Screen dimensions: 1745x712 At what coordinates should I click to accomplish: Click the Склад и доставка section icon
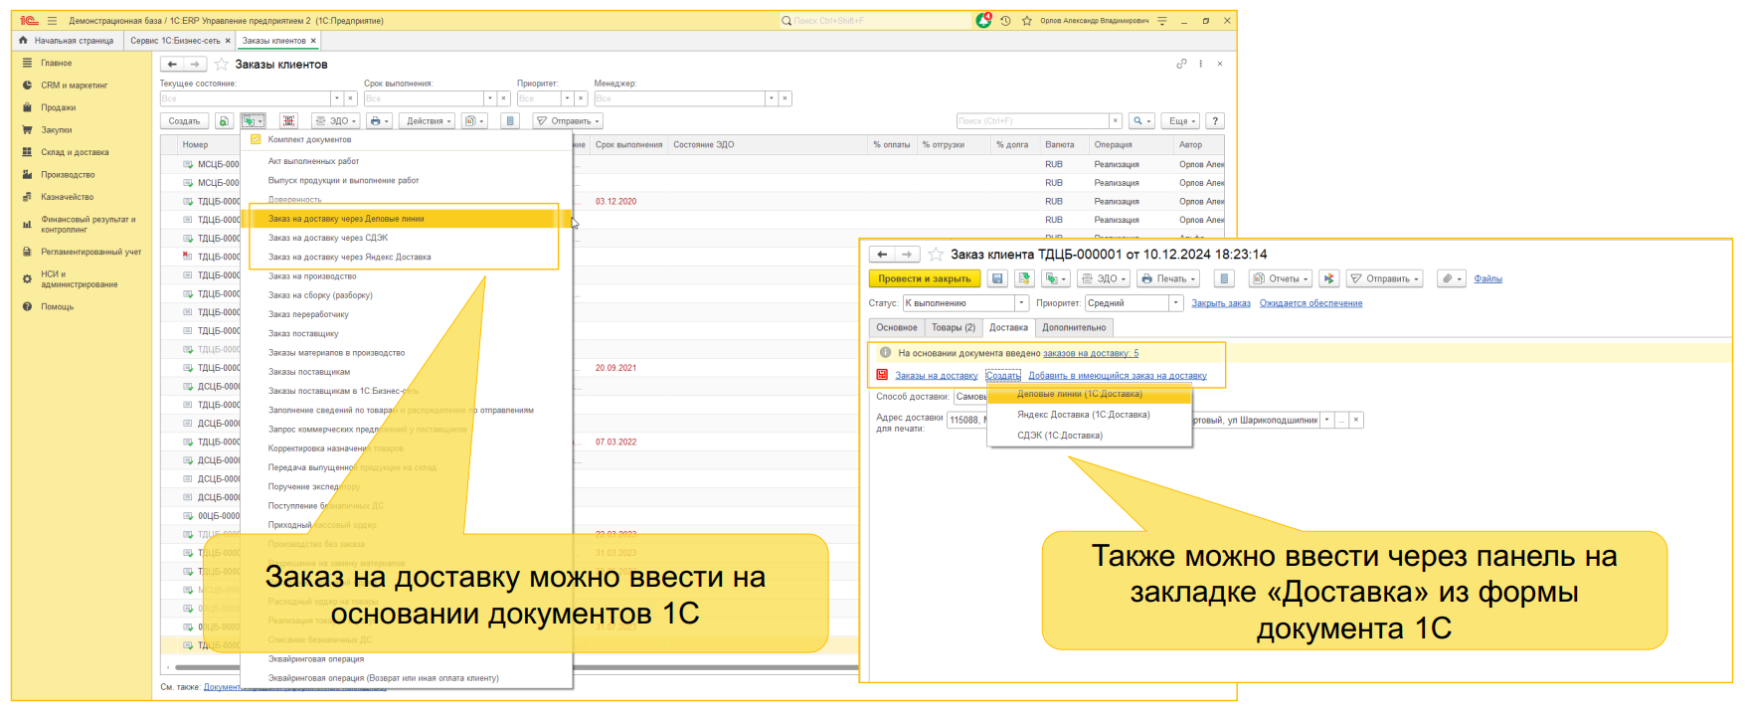pyautogui.click(x=27, y=152)
